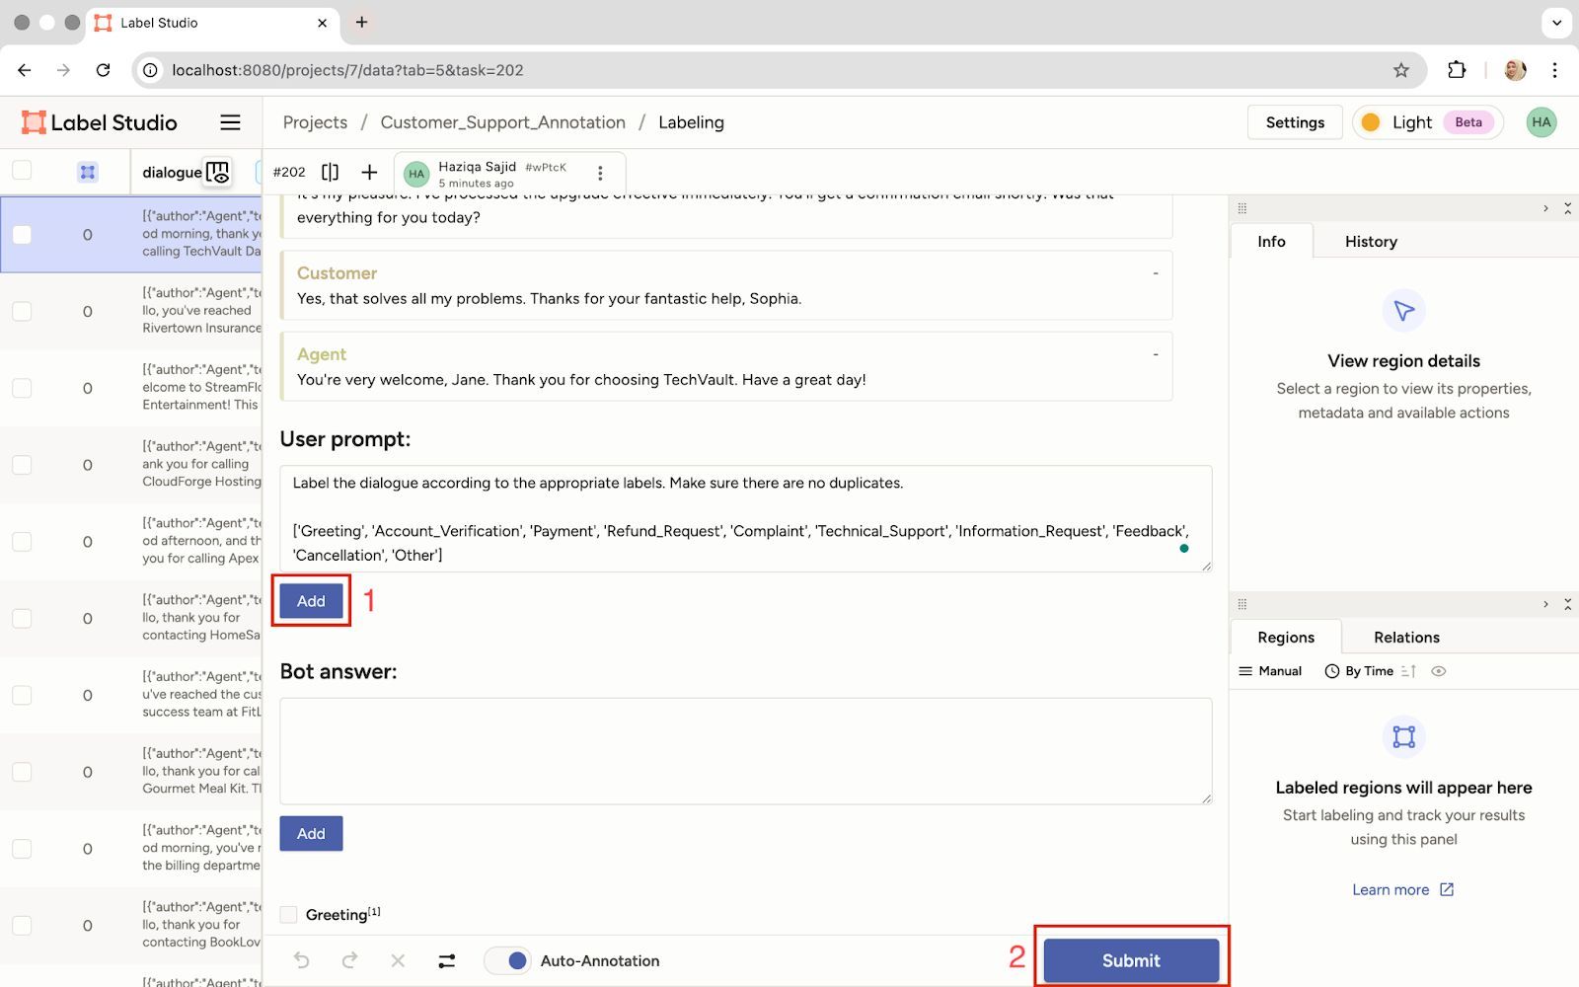
Task: Open the Label Studio hamburger menu
Action: 230,122
